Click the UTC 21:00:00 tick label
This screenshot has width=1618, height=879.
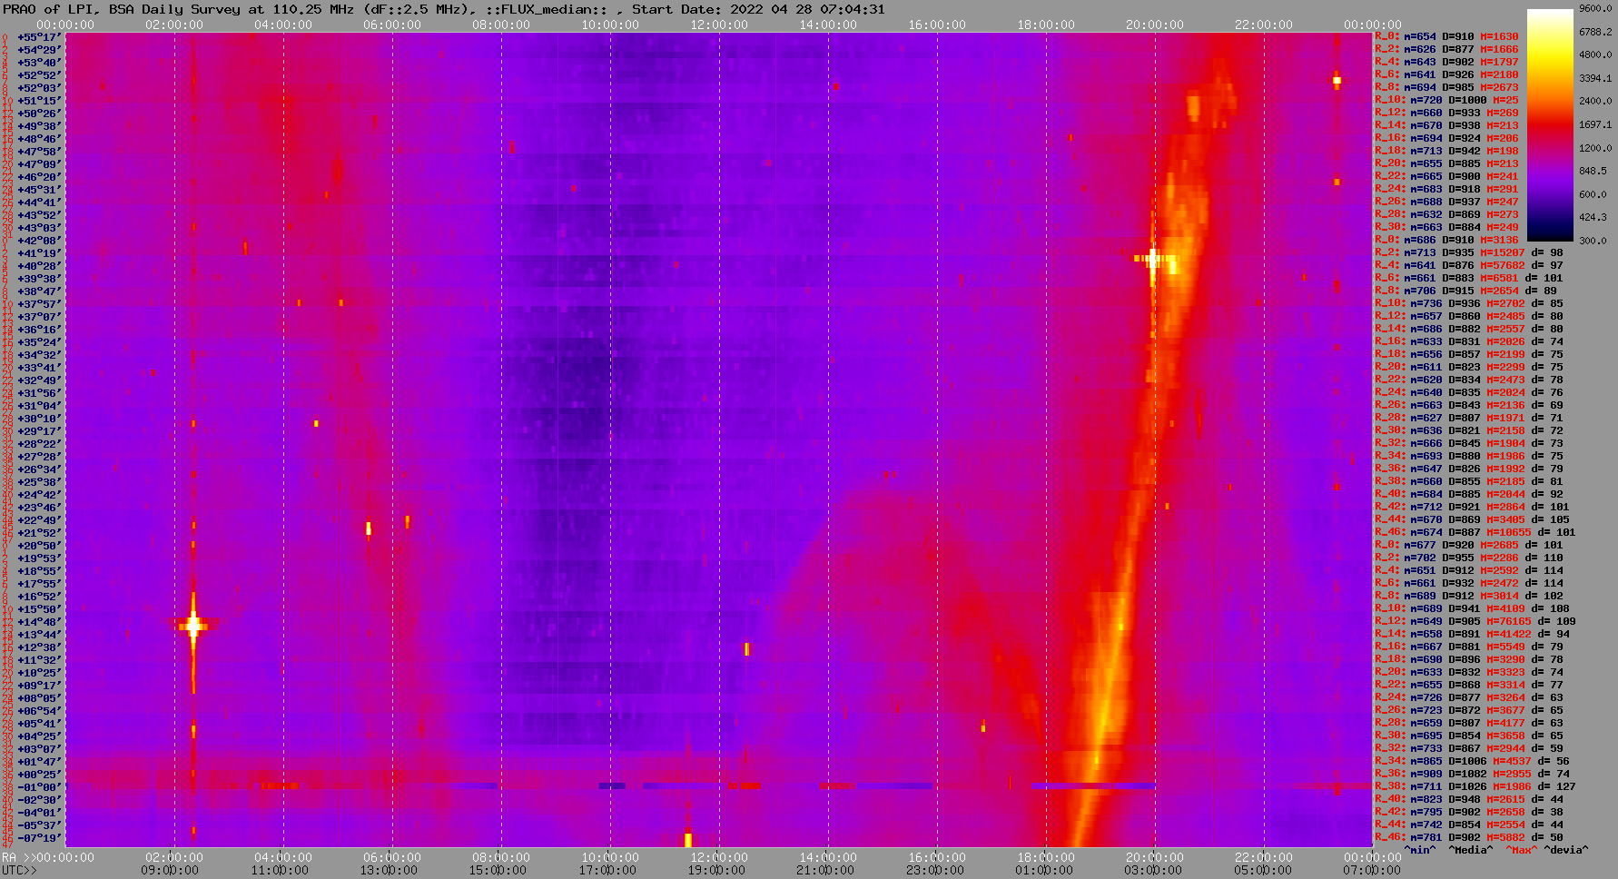[x=825, y=870]
